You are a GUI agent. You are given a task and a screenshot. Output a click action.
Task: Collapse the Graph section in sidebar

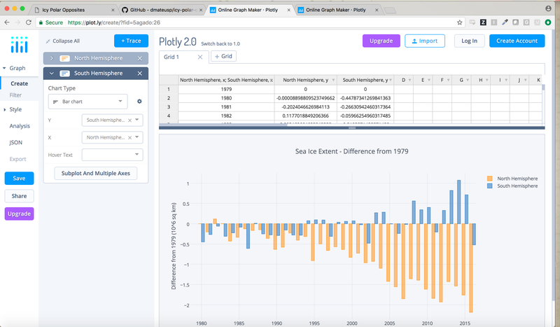pos(18,69)
